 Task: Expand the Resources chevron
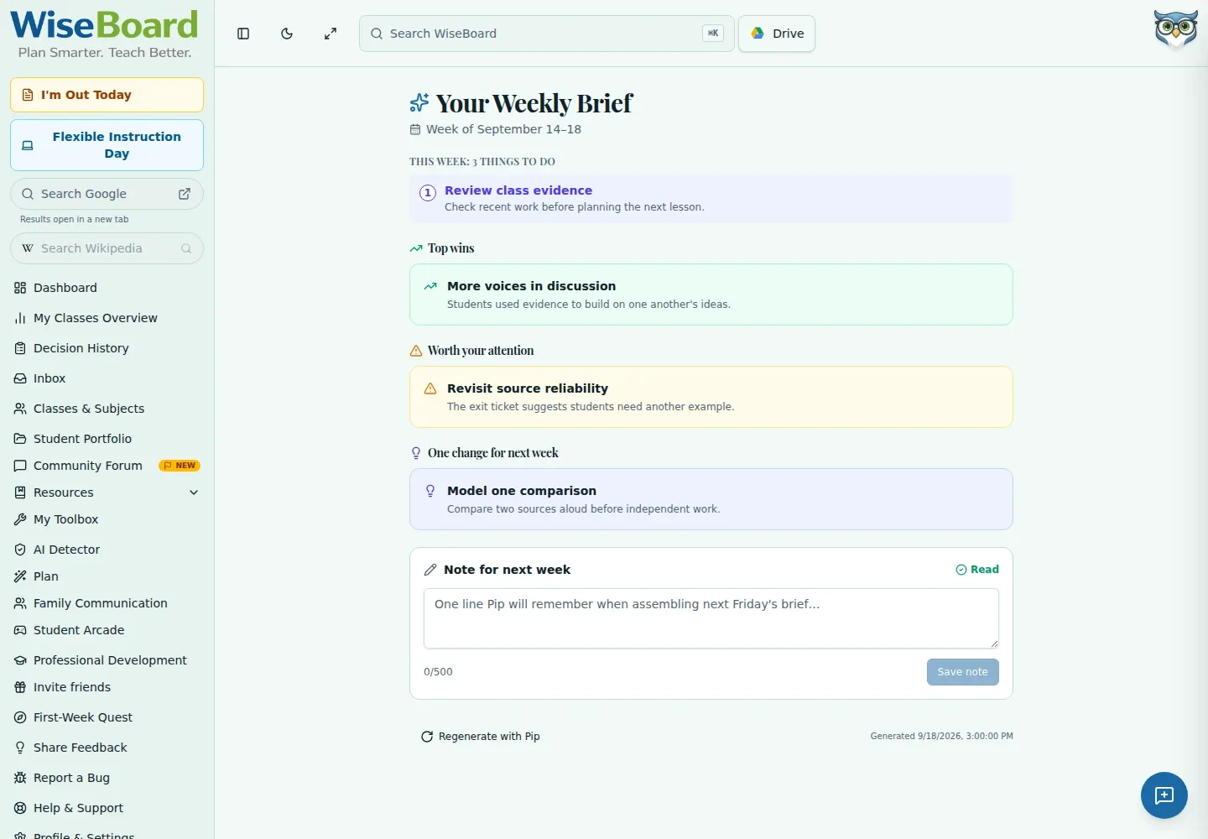point(194,492)
